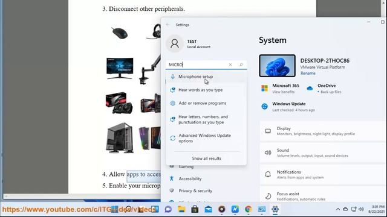Open Chat app on taskbar
Image resolution: width=387 pixels, height=217 pixels.
coord(168,209)
